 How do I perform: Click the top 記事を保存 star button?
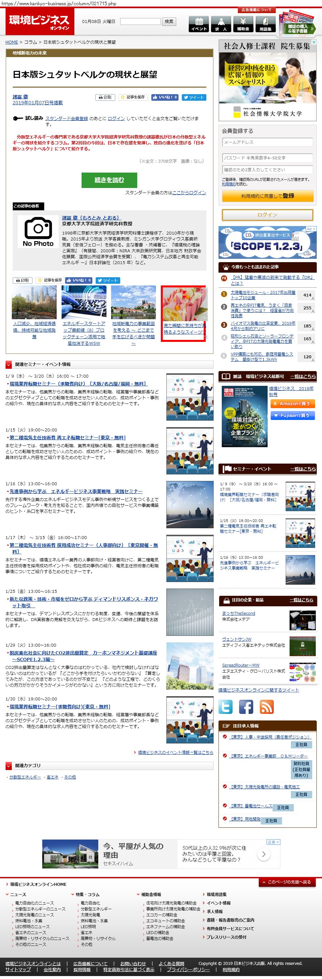coord(133,97)
